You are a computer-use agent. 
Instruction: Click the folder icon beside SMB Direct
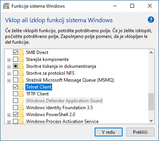[21, 52]
